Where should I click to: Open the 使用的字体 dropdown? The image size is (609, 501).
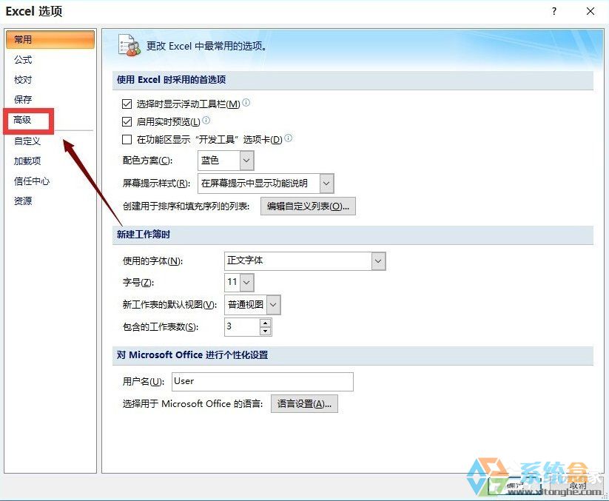[377, 260]
